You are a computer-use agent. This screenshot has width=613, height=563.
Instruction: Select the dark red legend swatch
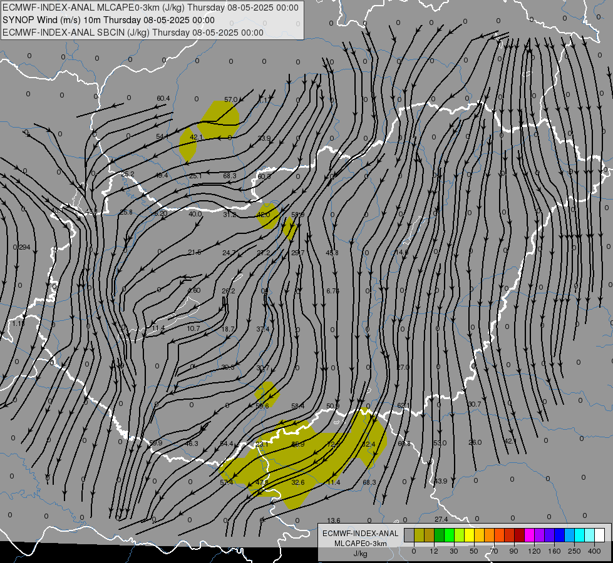[519, 535]
